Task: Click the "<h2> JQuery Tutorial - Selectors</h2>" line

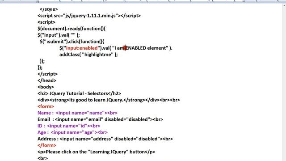Action: [79, 93]
